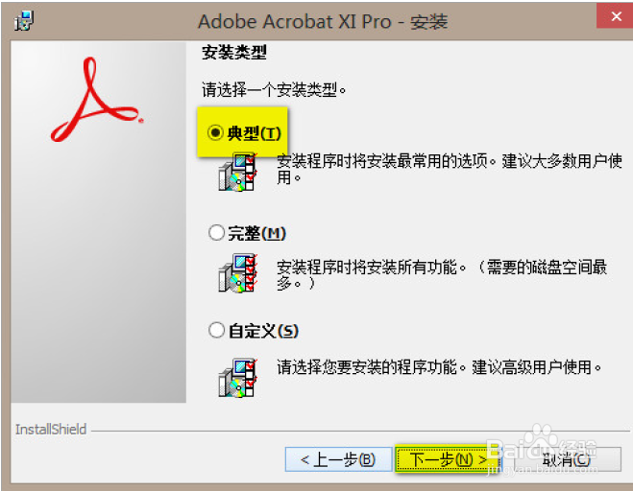633x491 pixels.
Task: Click the InstallShield label
Action: (x=51, y=430)
